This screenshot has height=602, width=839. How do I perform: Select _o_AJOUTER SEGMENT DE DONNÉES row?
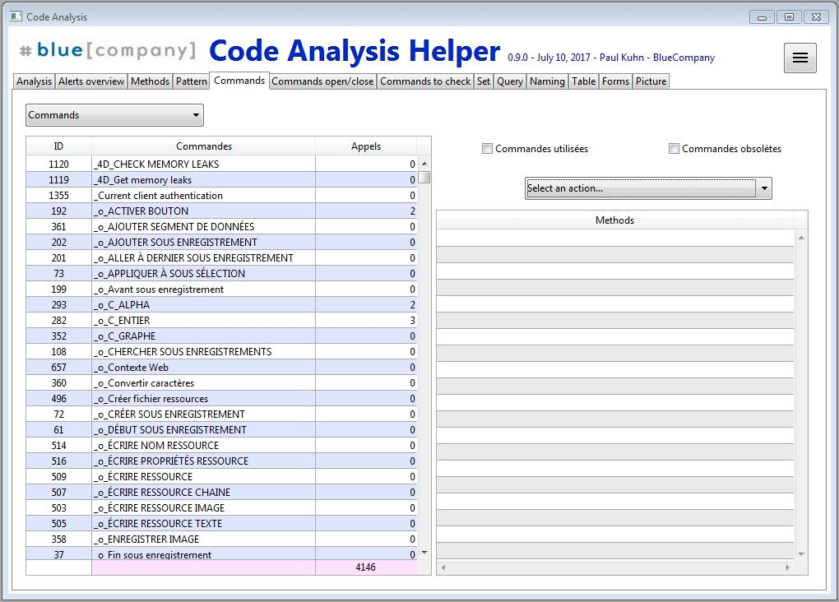(x=221, y=226)
